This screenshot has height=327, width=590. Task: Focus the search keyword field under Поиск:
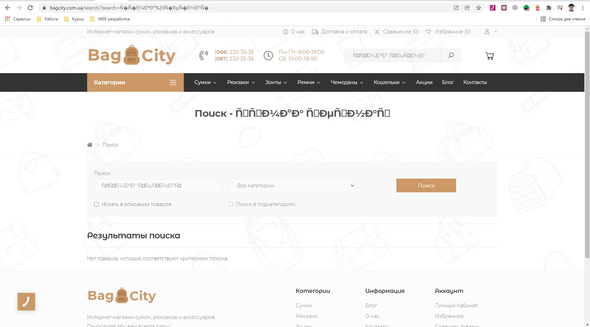pos(158,186)
